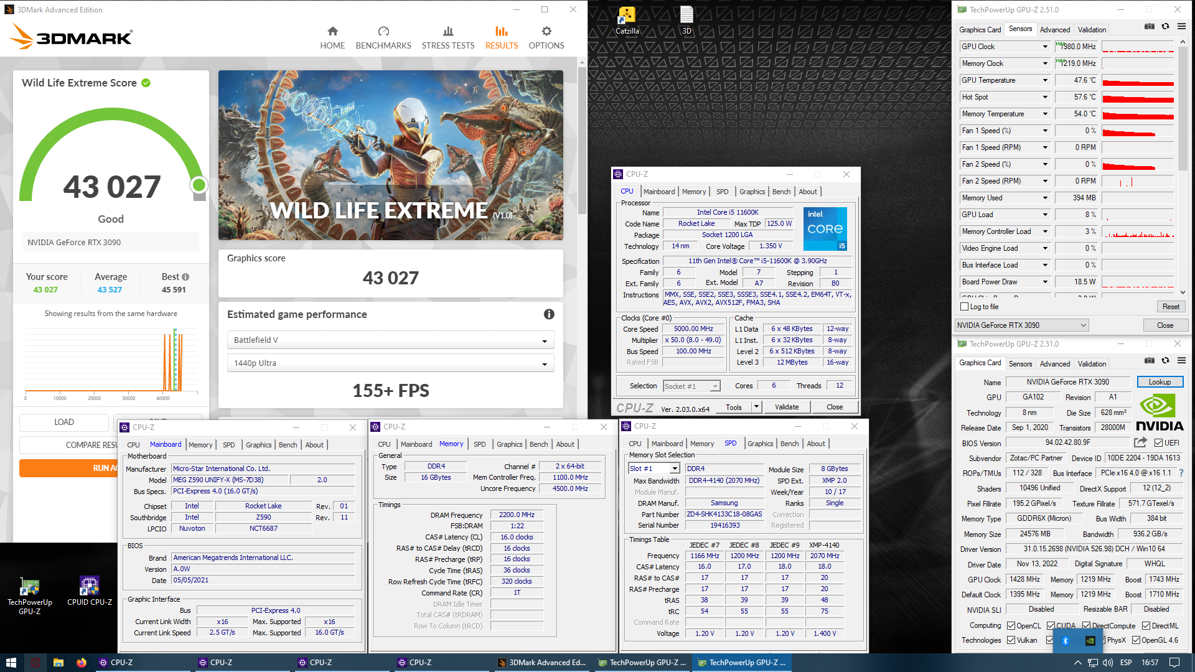Expand the Hot Spot sensor dropdown
This screenshot has height=672, width=1195.
(x=1045, y=97)
